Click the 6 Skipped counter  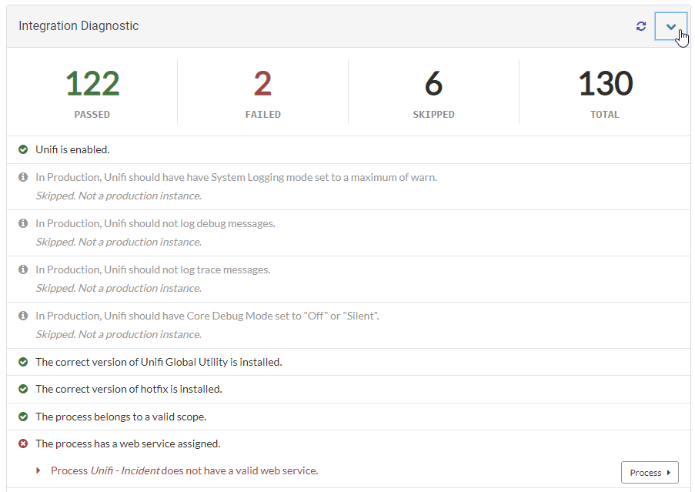tap(433, 84)
